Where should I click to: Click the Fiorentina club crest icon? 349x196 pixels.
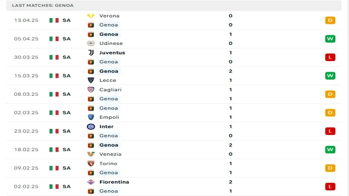pos(91,182)
